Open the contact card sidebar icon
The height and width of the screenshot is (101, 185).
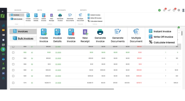coord(3,35)
